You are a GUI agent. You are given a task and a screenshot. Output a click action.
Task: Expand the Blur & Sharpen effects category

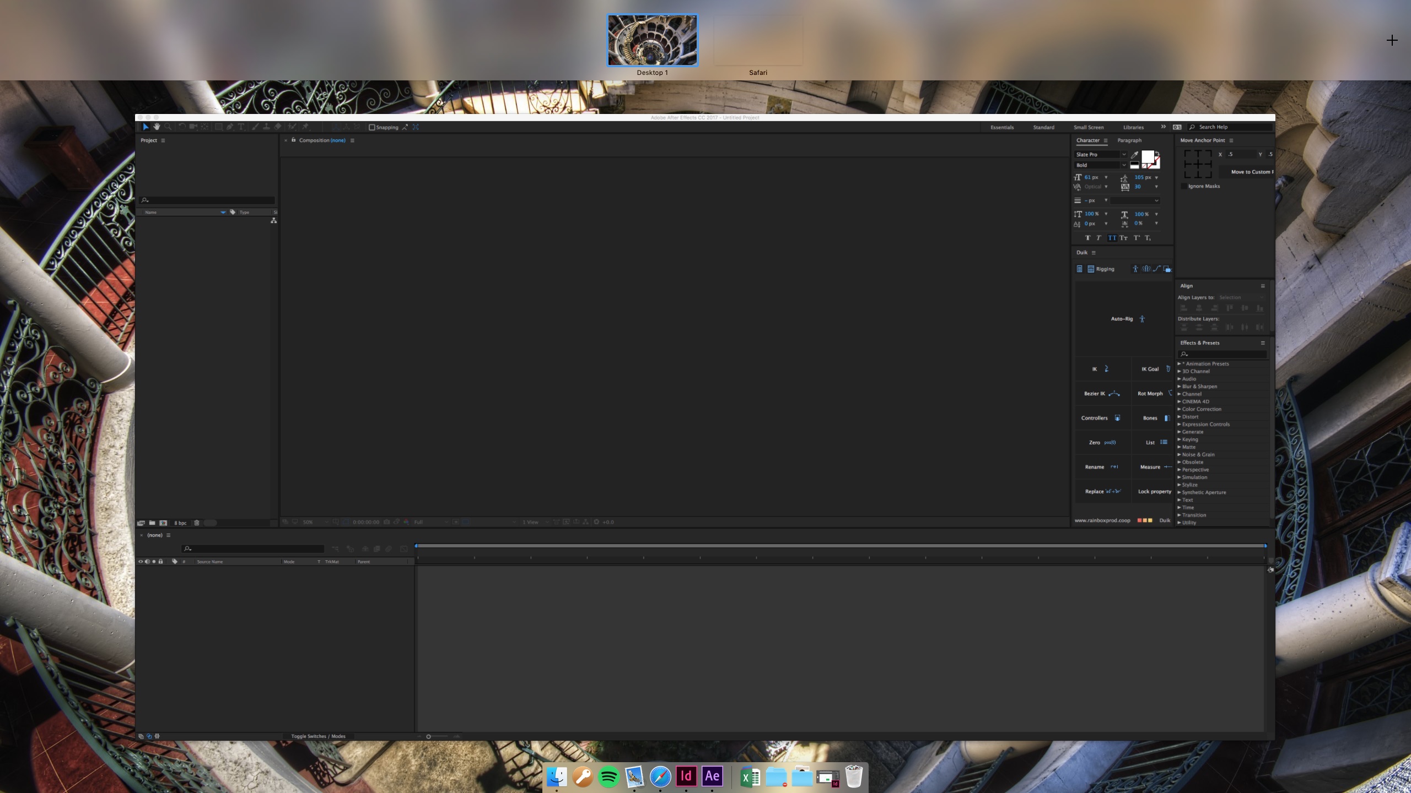(1180, 387)
